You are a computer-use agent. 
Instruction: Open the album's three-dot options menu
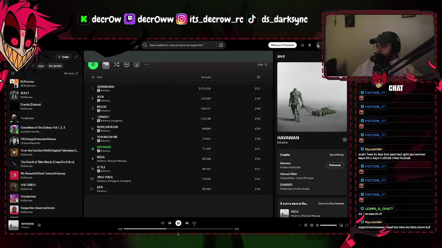(x=147, y=64)
